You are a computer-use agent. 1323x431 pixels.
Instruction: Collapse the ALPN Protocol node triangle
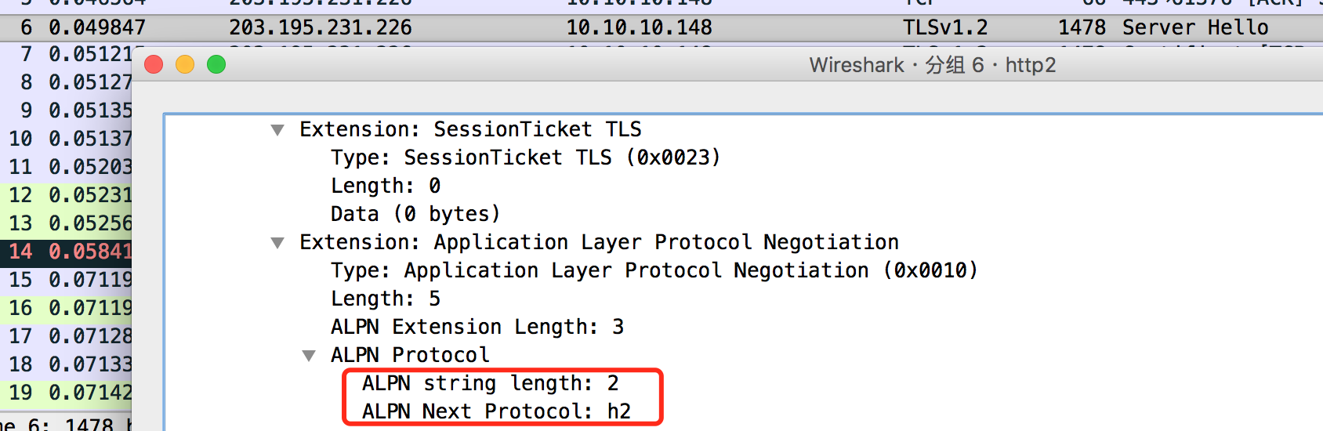coord(309,356)
